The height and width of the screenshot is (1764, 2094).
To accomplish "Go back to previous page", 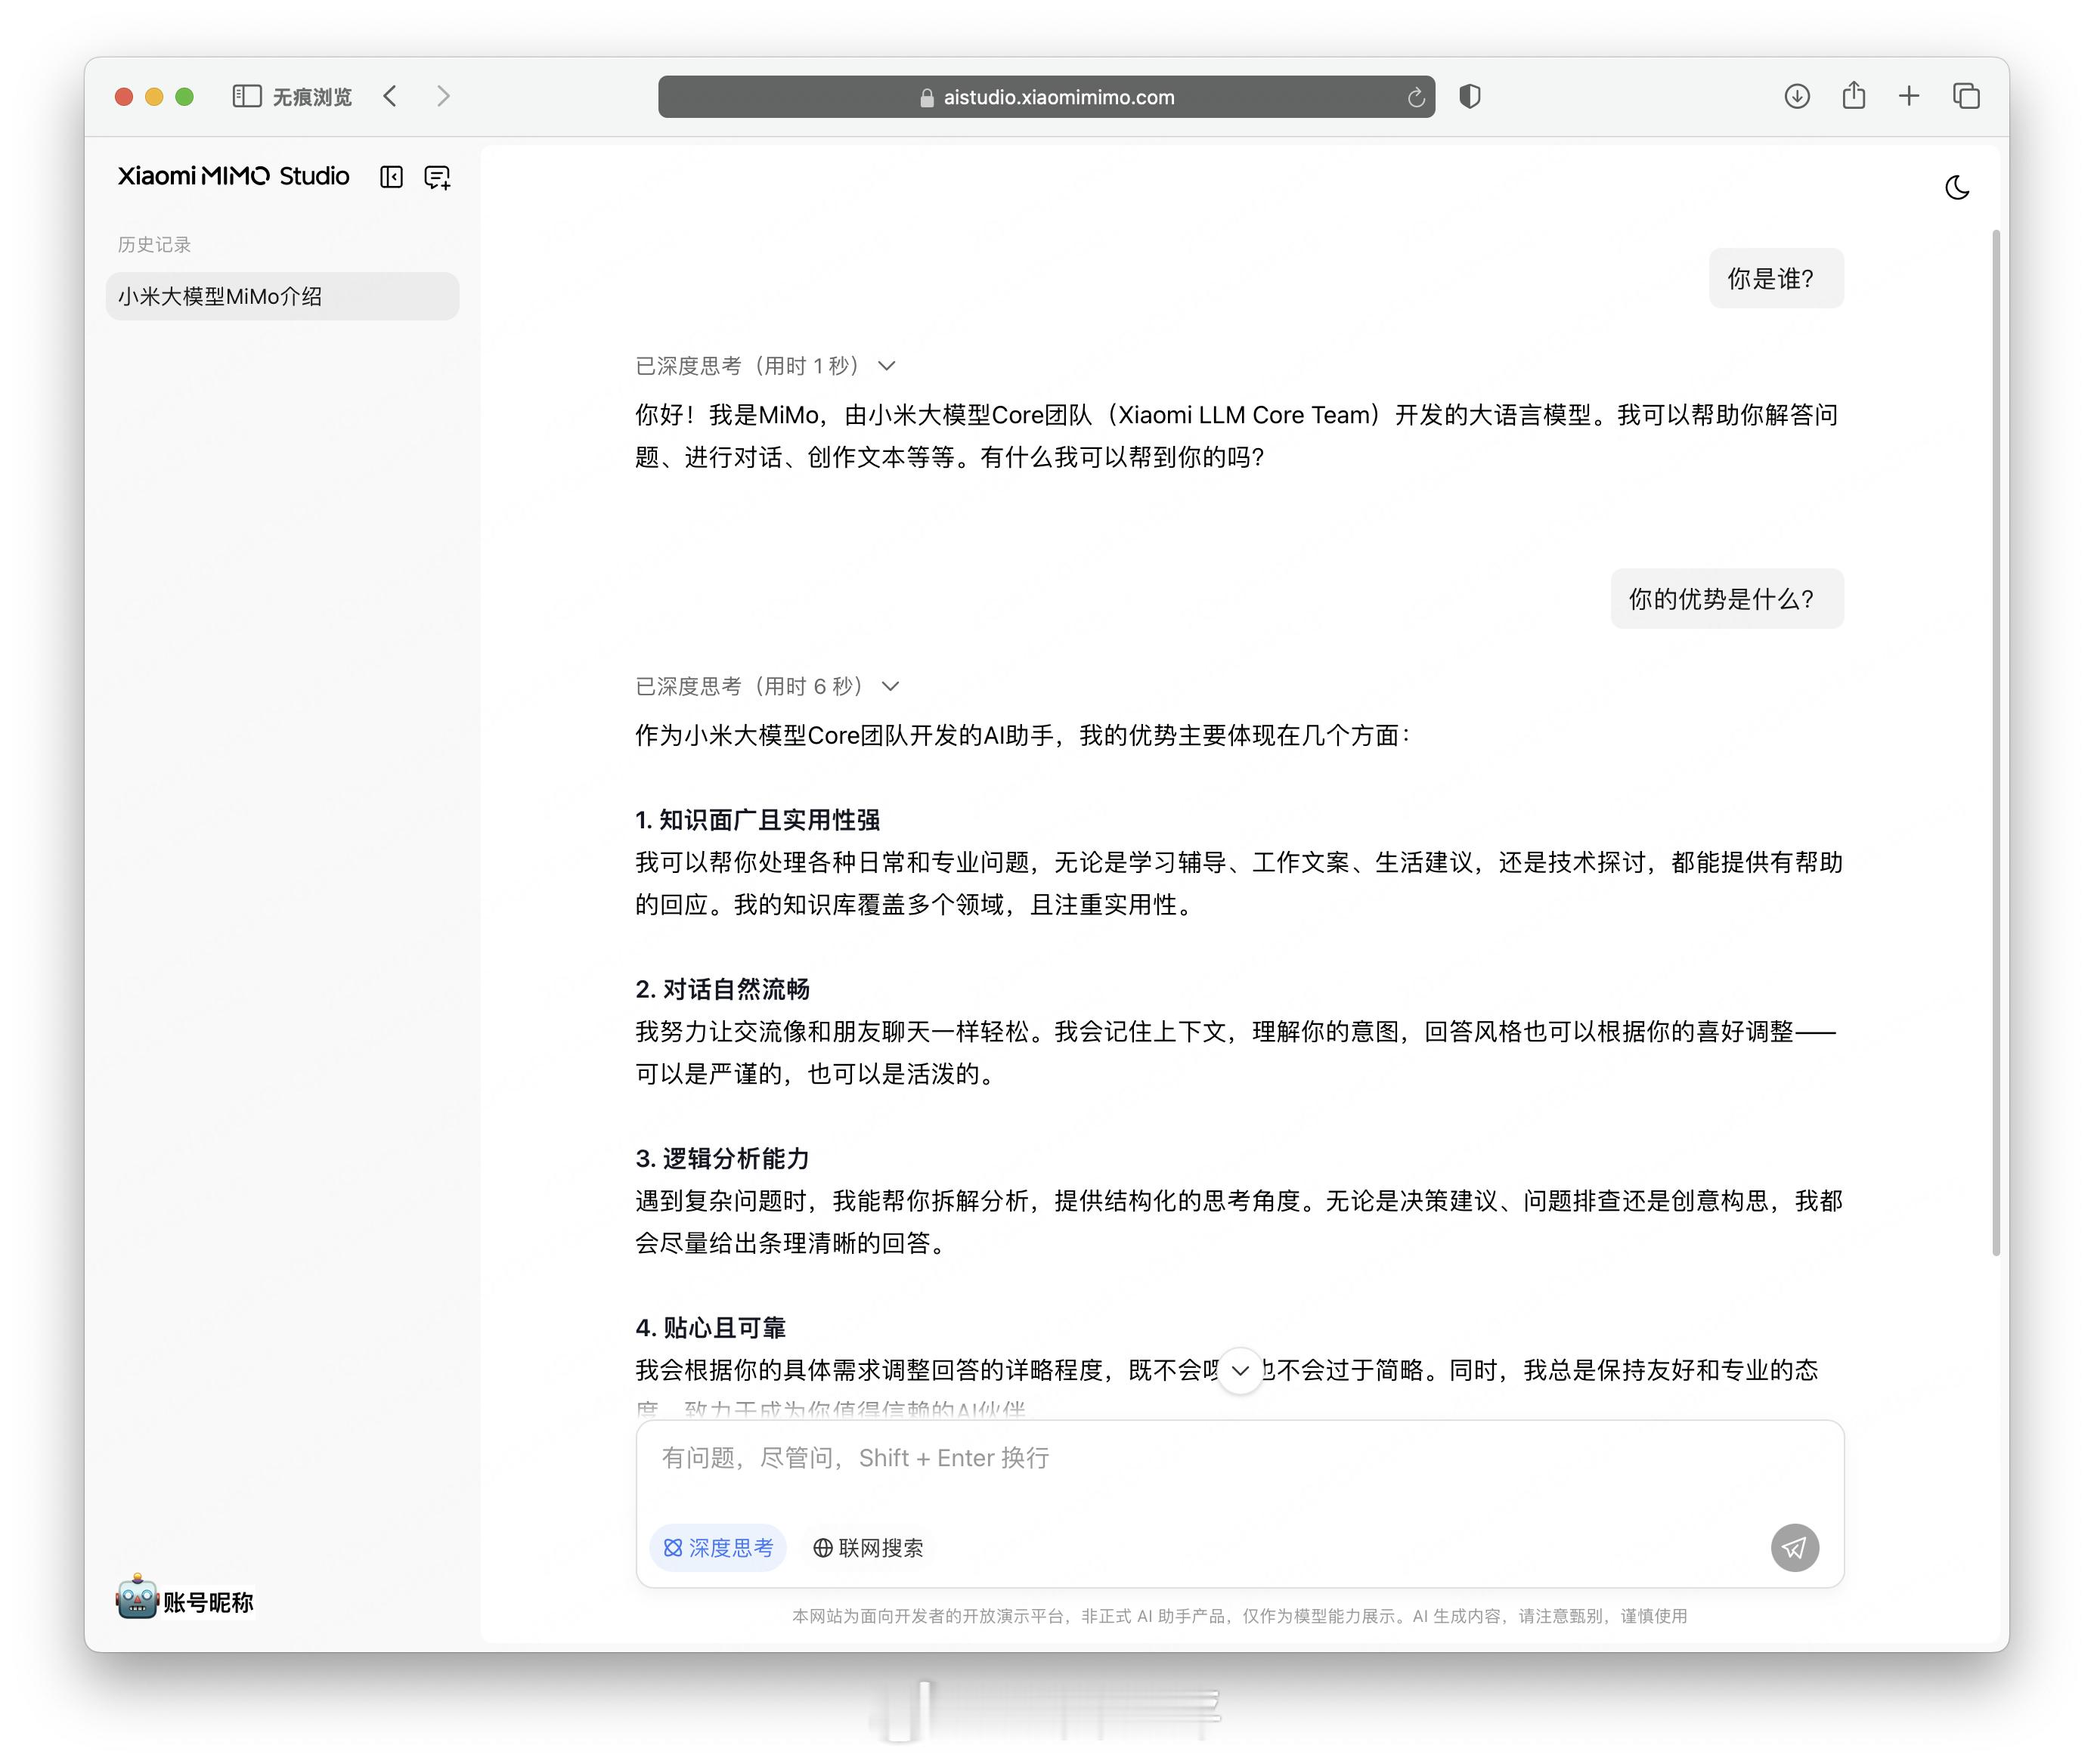I will point(390,96).
